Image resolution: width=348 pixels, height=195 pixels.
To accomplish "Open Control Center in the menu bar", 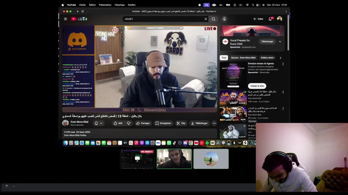I will coord(257,5).
